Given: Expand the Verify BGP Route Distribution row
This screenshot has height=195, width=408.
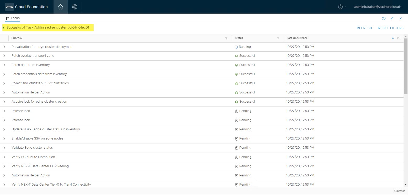Looking at the screenshot, I should click(x=4, y=157).
